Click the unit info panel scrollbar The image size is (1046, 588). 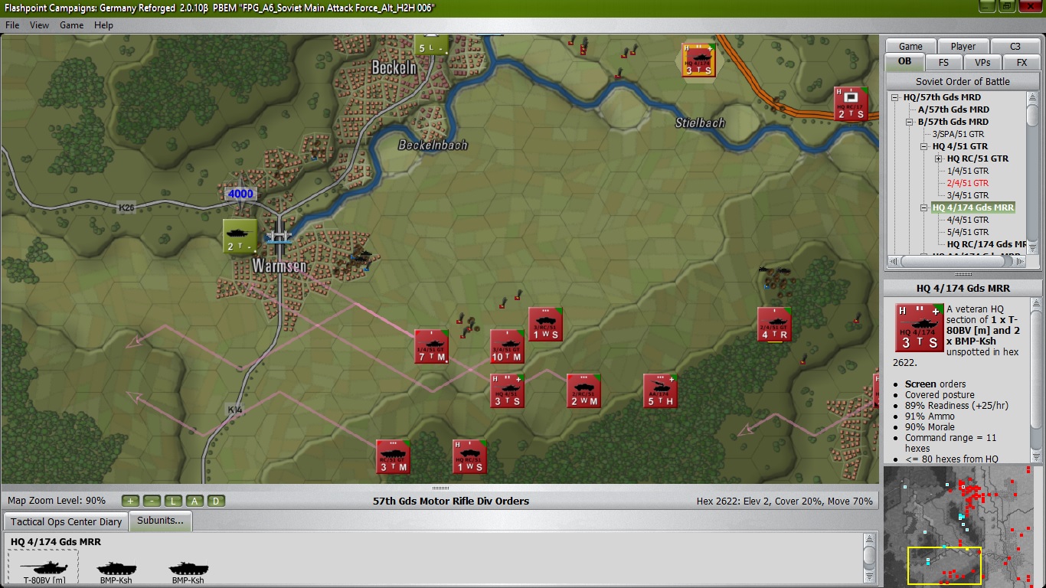tap(1035, 381)
